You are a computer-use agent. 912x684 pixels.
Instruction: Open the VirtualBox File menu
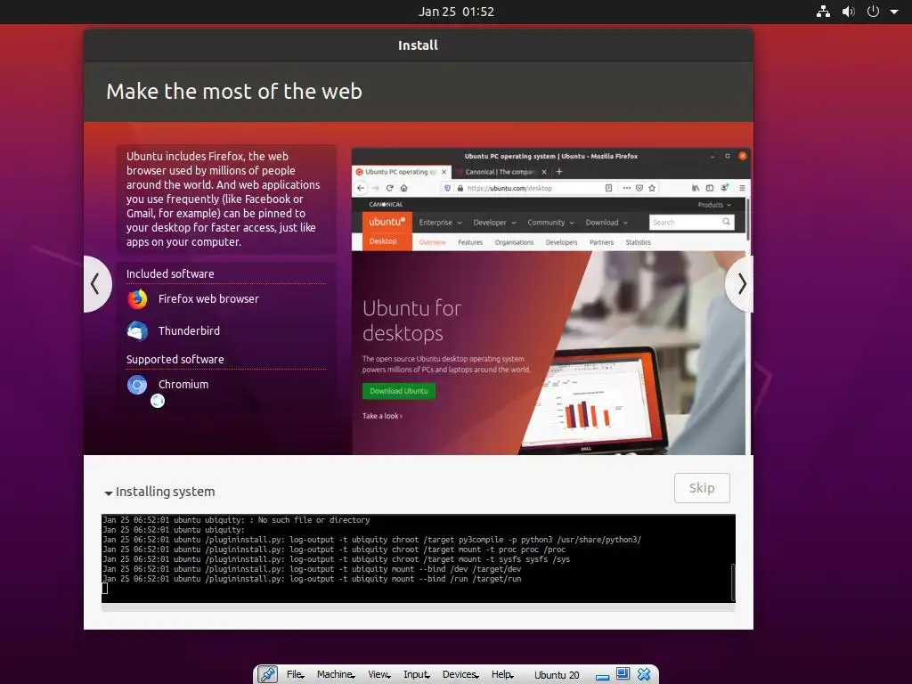pyautogui.click(x=295, y=674)
